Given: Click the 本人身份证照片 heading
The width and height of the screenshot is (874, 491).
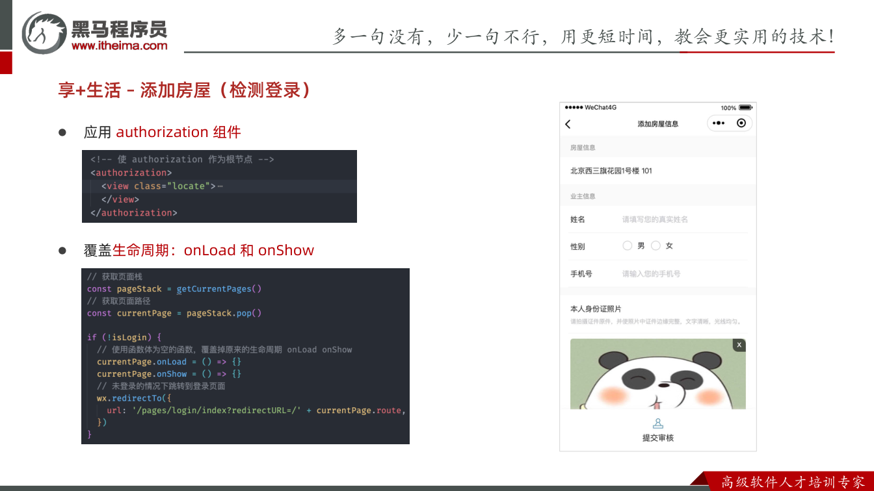Looking at the screenshot, I should pos(596,309).
